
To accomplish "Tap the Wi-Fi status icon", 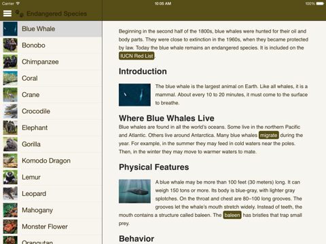I will point(18,3).
